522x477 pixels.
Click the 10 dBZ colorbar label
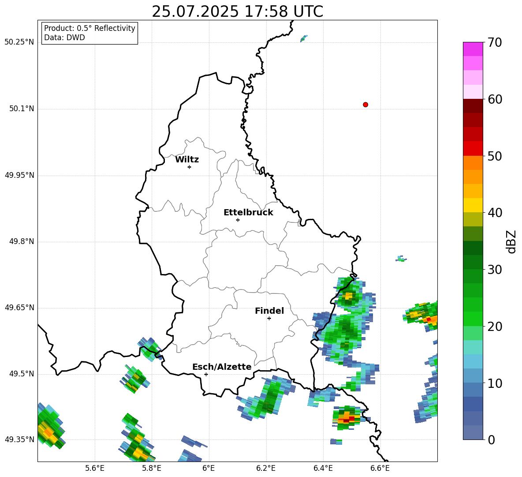pos(495,383)
